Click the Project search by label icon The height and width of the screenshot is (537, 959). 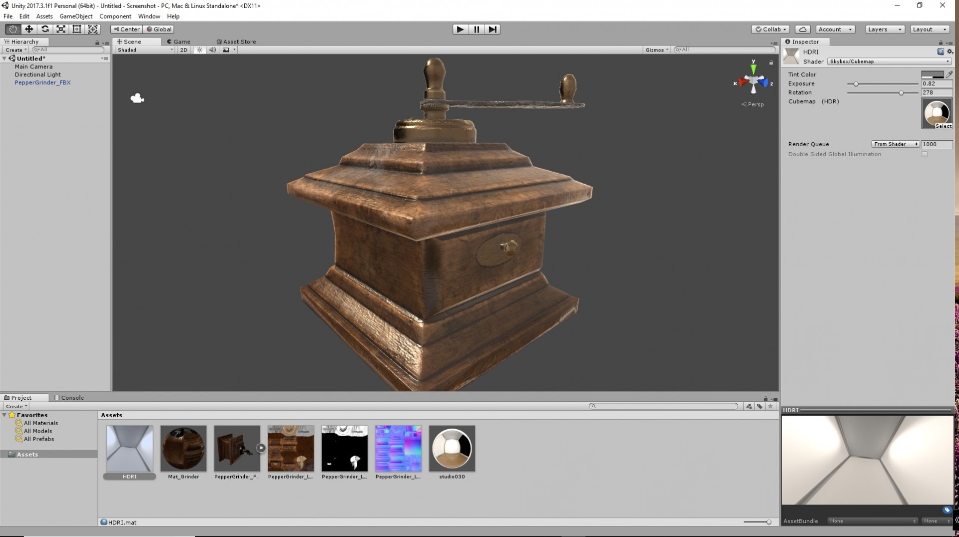pos(760,407)
